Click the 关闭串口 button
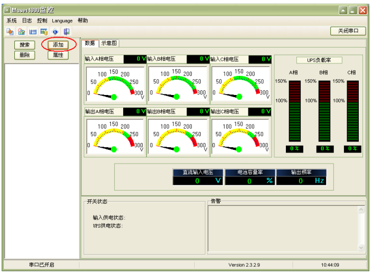The height and width of the screenshot is (276, 372). coord(348,31)
